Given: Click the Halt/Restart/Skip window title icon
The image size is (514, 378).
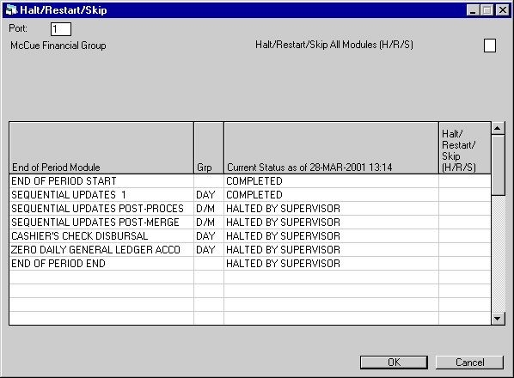Looking at the screenshot, I should coord(11,9).
